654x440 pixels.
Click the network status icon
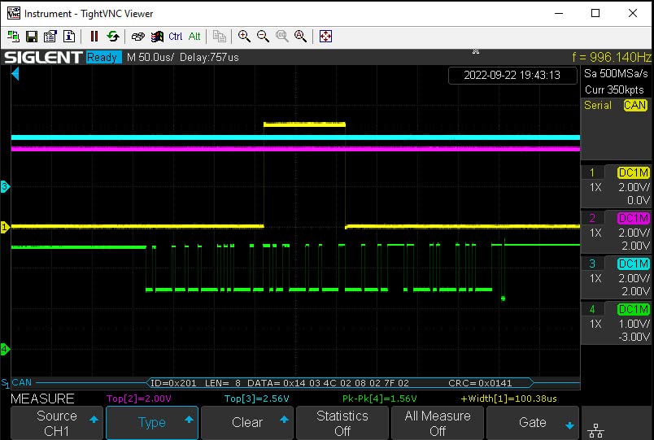pos(595,430)
